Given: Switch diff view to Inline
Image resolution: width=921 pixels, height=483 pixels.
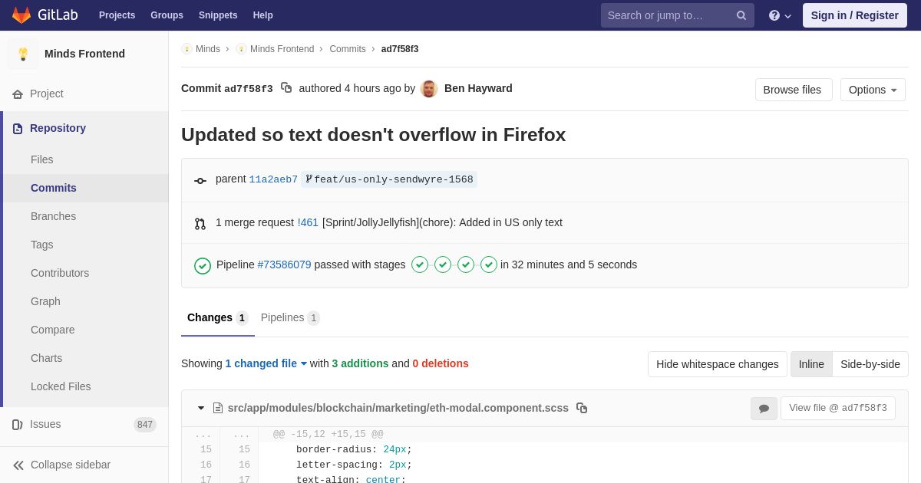Looking at the screenshot, I should pyautogui.click(x=811, y=364).
